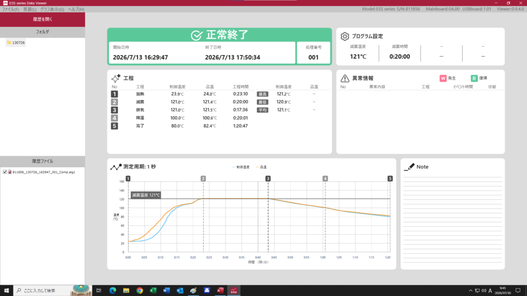Click the 処理番号 value 001
Image resolution: width=527 pixels, height=296 pixels.
[x=313, y=58]
